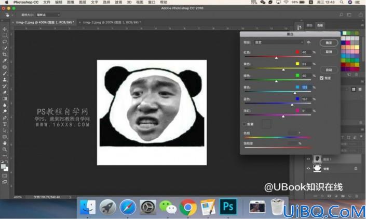
Task: Open the Edit Toolbar ellipsis
Action: [x=5, y=155]
